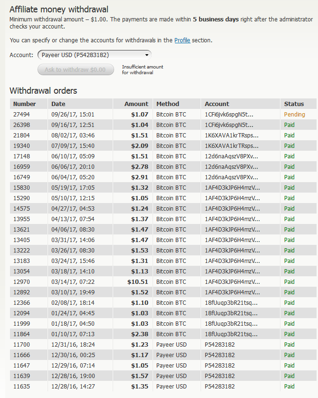This screenshot has height=398, width=318.
Task: Click the Bitcoin BTC method for order 11864
Action: pos(171,334)
